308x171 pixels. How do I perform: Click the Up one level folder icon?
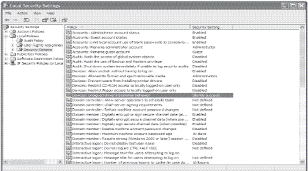click(x=26, y=20)
